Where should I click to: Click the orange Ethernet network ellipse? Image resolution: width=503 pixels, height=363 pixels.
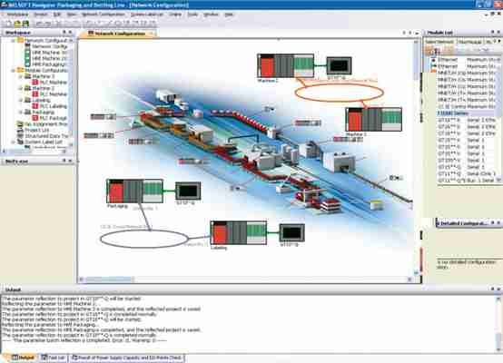point(339,93)
